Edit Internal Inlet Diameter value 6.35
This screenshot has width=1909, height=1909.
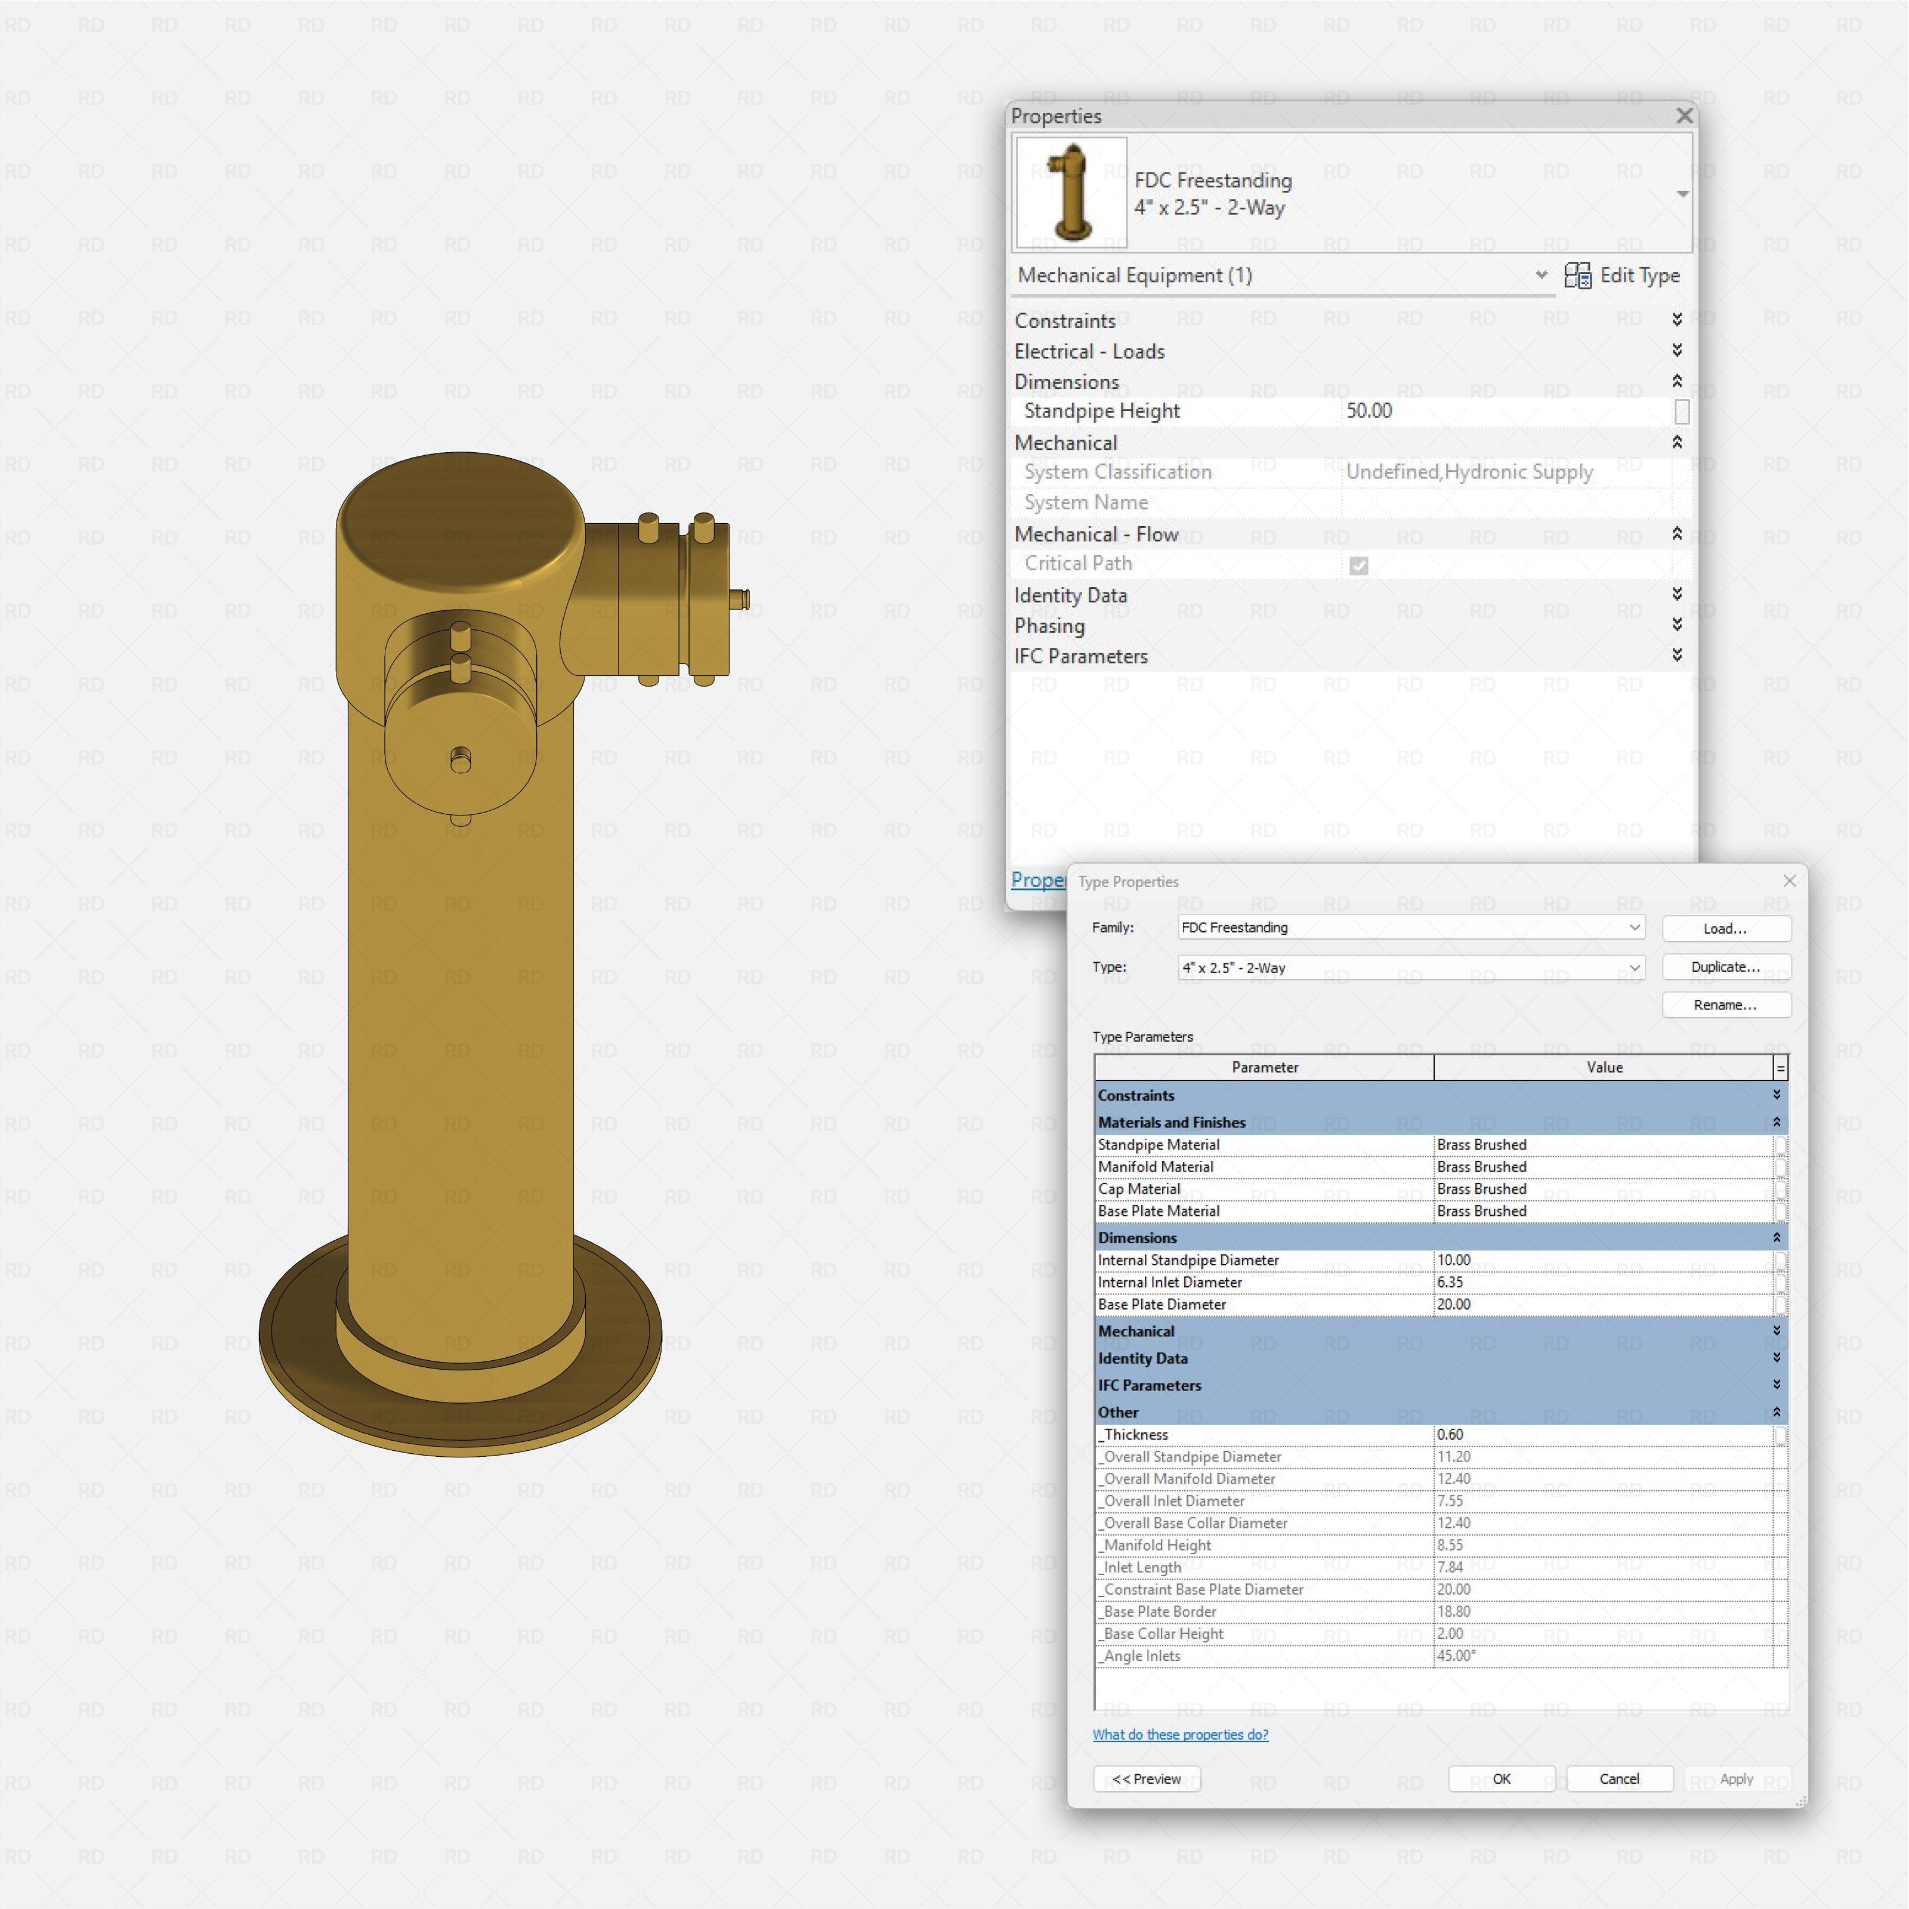click(1604, 1281)
